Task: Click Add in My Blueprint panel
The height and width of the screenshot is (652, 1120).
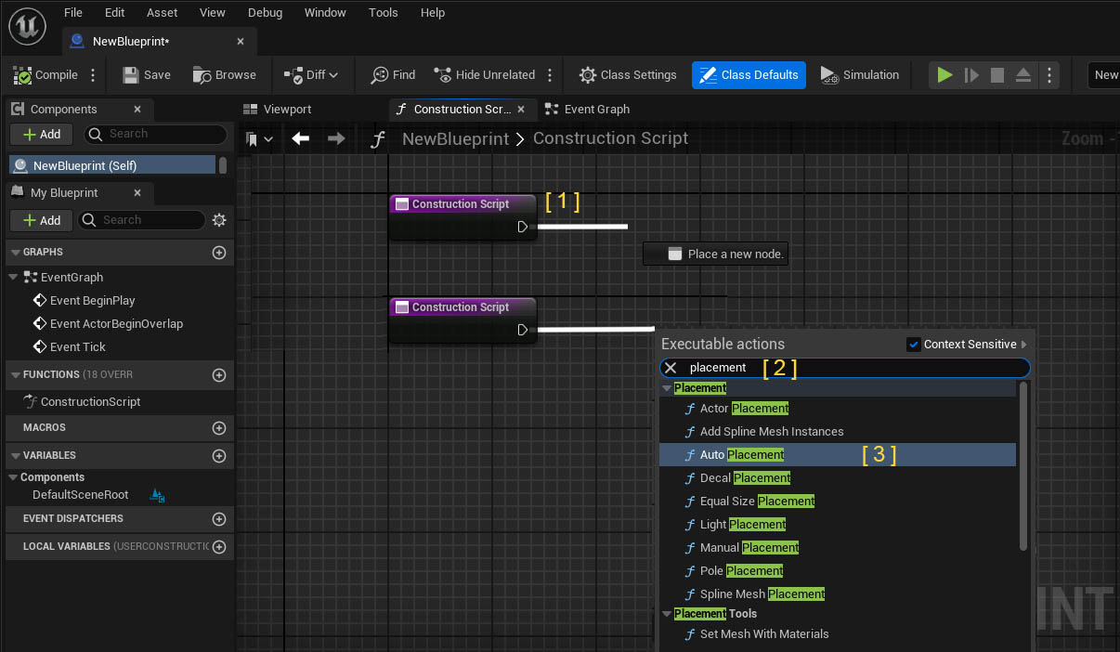Action: [42, 220]
